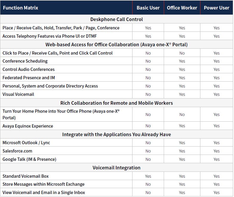Viewport: 234px width, 197px height.
Task: Click the Web-based Access for Office Collaboration heading
Action: coord(116,45)
